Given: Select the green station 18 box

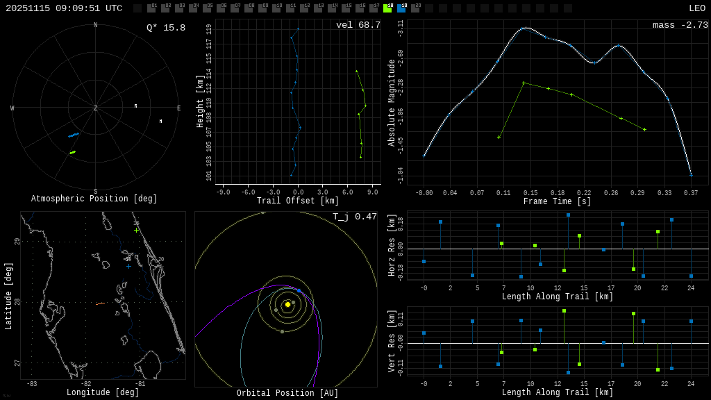Looking at the screenshot, I should [x=387, y=8].
